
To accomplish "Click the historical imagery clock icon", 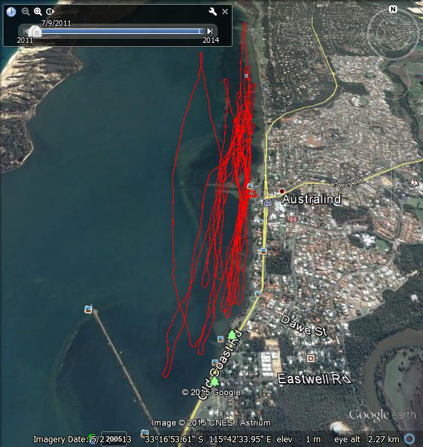I will [12, 12].
